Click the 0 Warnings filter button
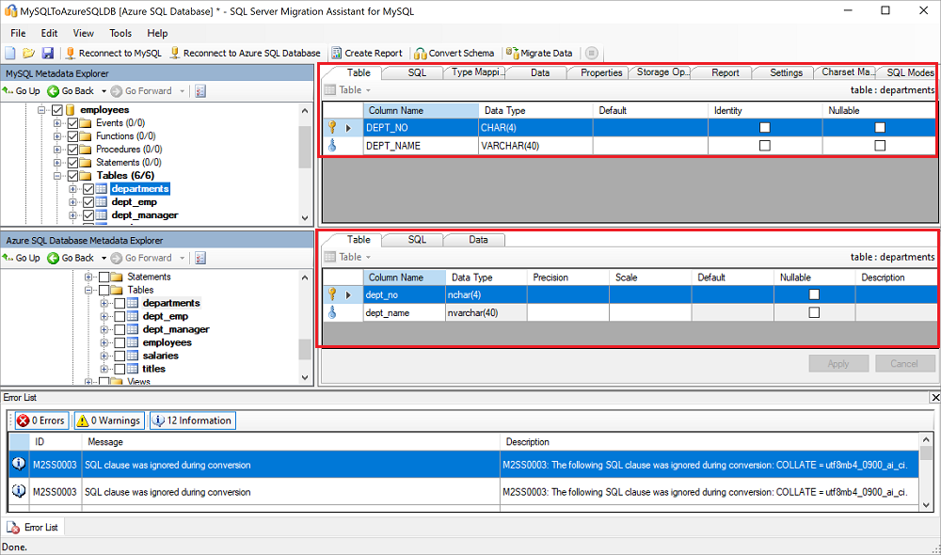 coord(108,420)
